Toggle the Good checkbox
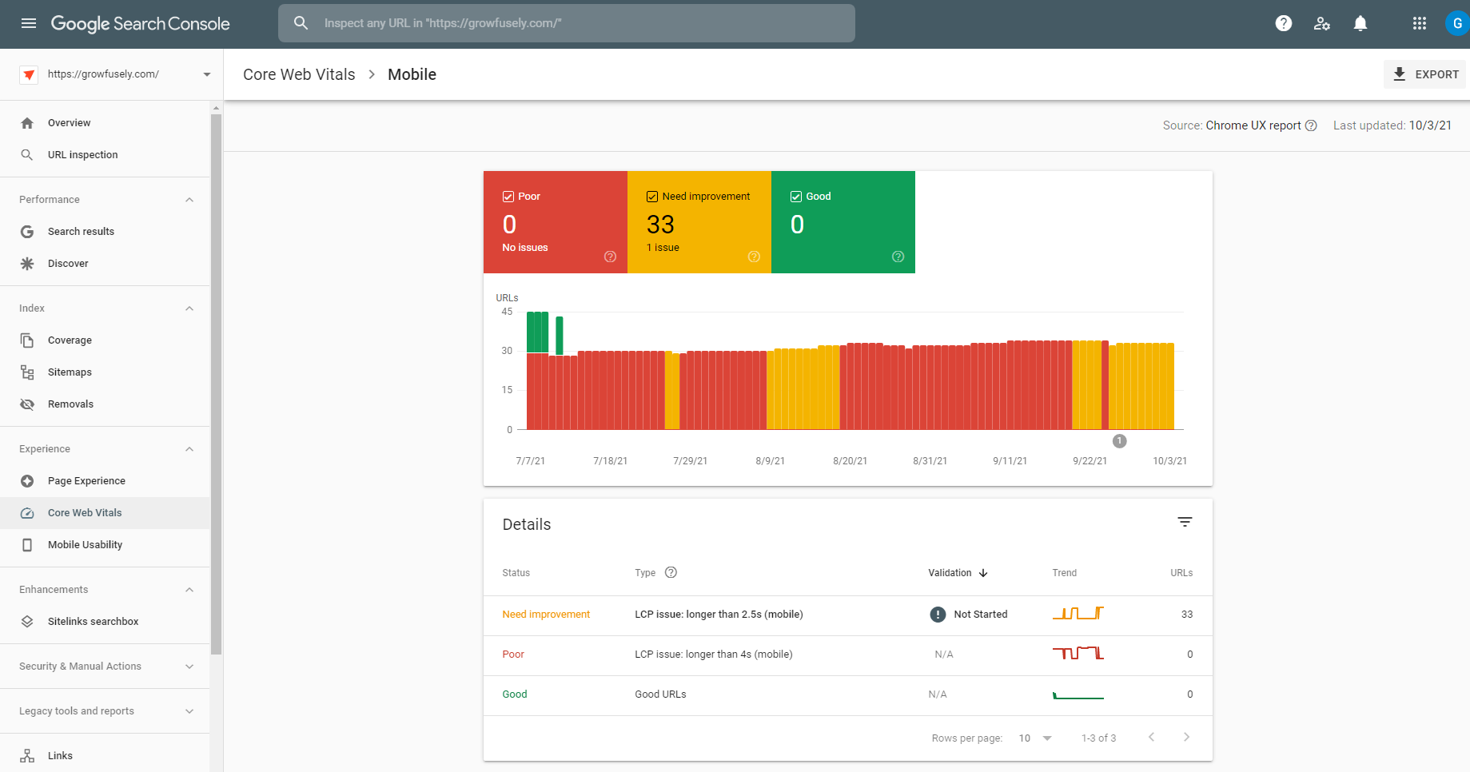The width and height of the screenshot is (1470, 772). pos(796,197)
